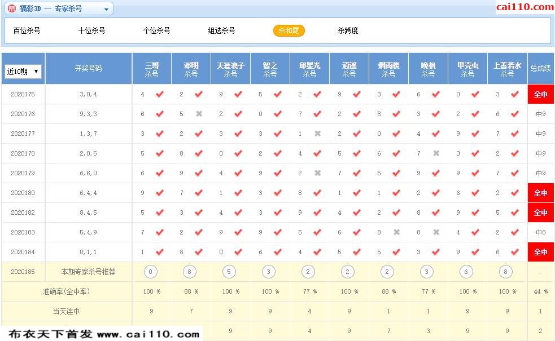Switch to the 组选杀号 tab
Screen dimensions: 555x341
pyautogui.click(x=221, y=31)
